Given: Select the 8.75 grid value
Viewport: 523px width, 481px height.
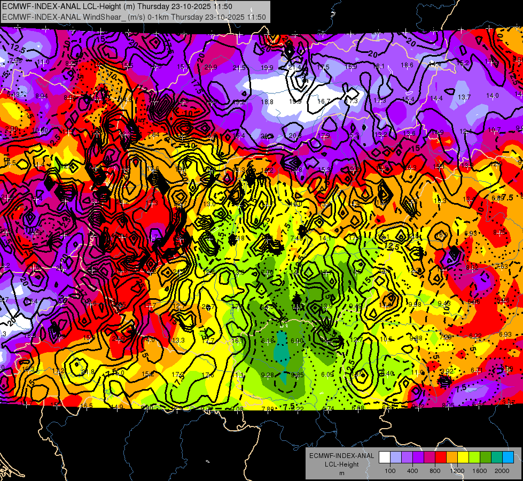Looking at the screenshot, I should coord(499,232).
